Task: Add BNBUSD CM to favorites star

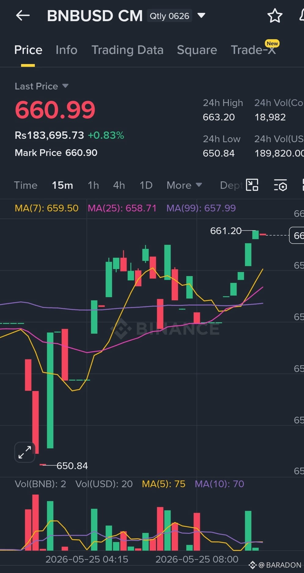Action: pos(275,16)
